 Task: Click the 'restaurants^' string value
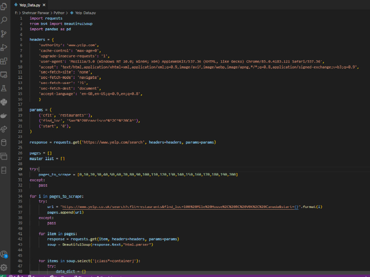click(x=73, y=115)
